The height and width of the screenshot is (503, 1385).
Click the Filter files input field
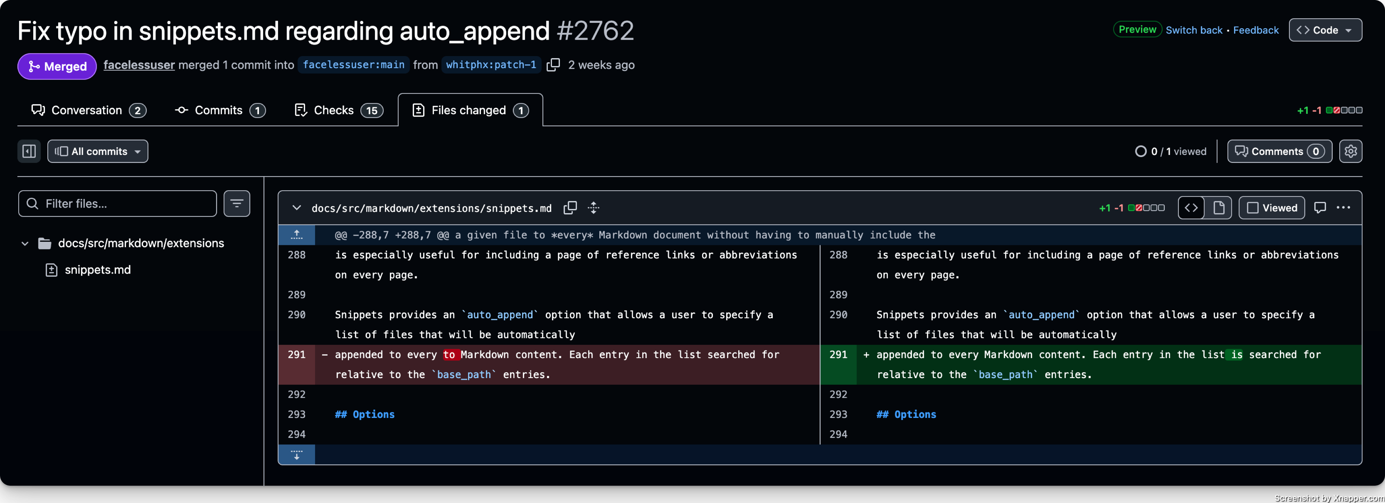tap(117, 204)
